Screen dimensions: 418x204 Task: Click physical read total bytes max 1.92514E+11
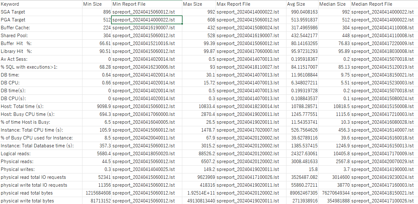pyautogui.click(x=199, y=193)
